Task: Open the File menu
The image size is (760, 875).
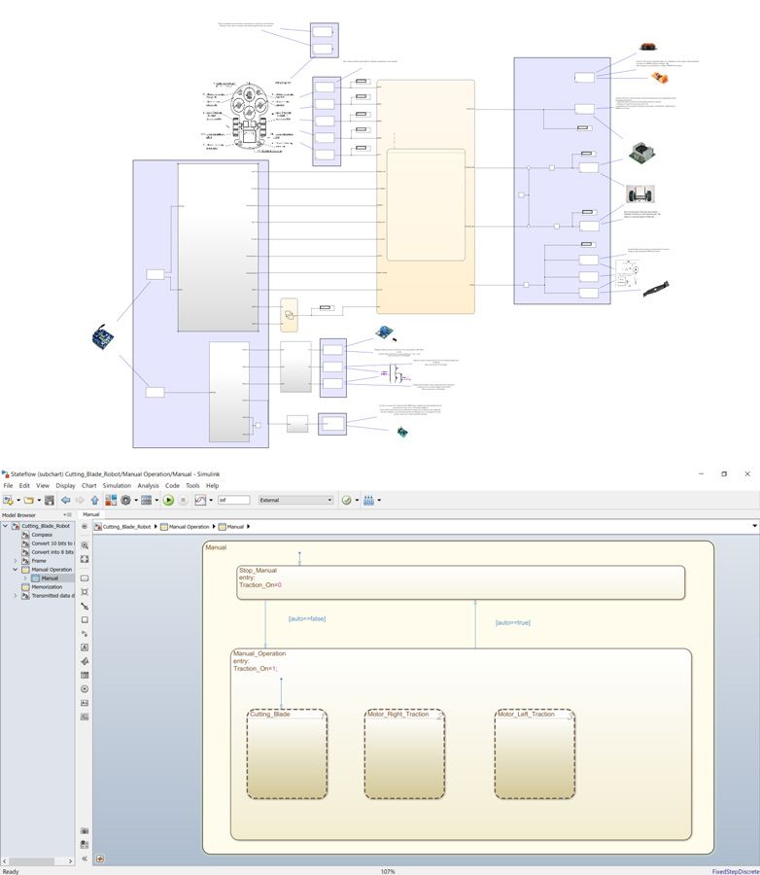Action: [8, 485]
